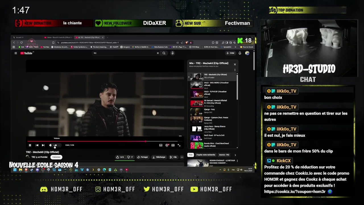Image resolution: width=364 pixels, height=205 pixels.
Task: Go to the YouTube home logo
Action: point(26,53)
